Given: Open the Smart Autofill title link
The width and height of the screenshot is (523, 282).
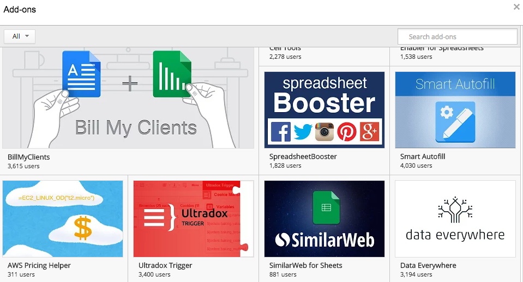Looking at the screenshot, I should pos(423,157).
